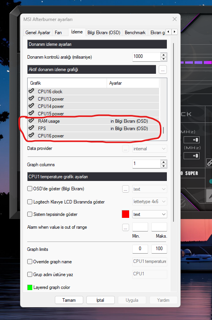Open the Alarm out of range options

[126, 227]
